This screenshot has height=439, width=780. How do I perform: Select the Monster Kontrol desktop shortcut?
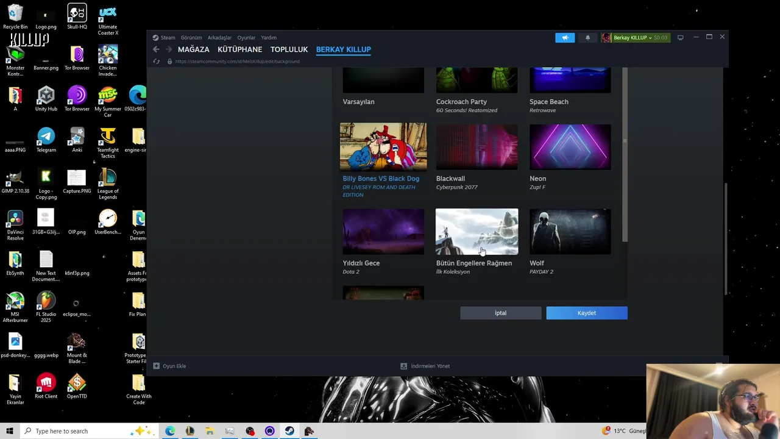(15, 61)
